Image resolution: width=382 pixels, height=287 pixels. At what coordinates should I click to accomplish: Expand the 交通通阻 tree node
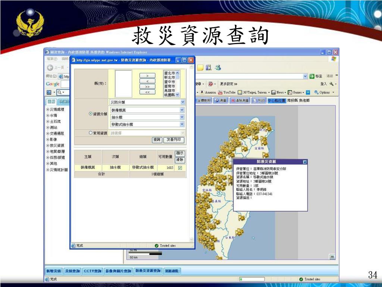tap(48, 133)
